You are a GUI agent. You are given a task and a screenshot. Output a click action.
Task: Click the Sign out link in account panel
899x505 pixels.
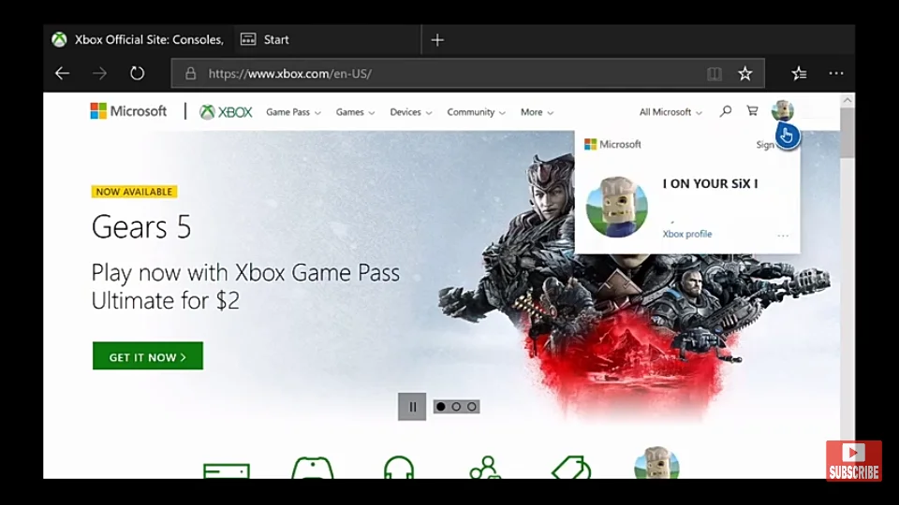(x=765, y=145)
